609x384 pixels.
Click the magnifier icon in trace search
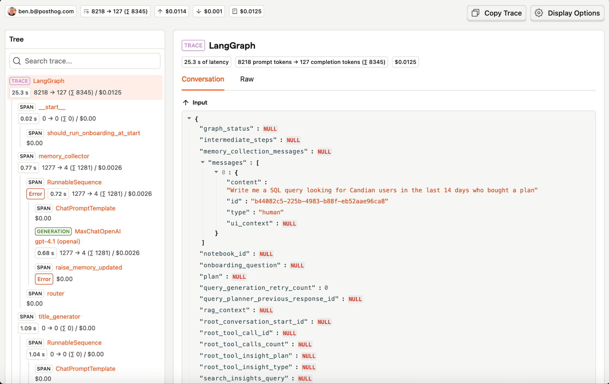pyautogui.click(x=17, y=61)
